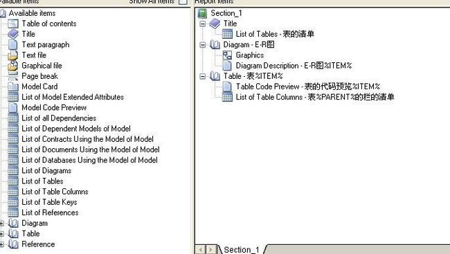Screen dimensions: 450x254
Task: Expand the Table node in Available items
Action: [x=1, y=234]
